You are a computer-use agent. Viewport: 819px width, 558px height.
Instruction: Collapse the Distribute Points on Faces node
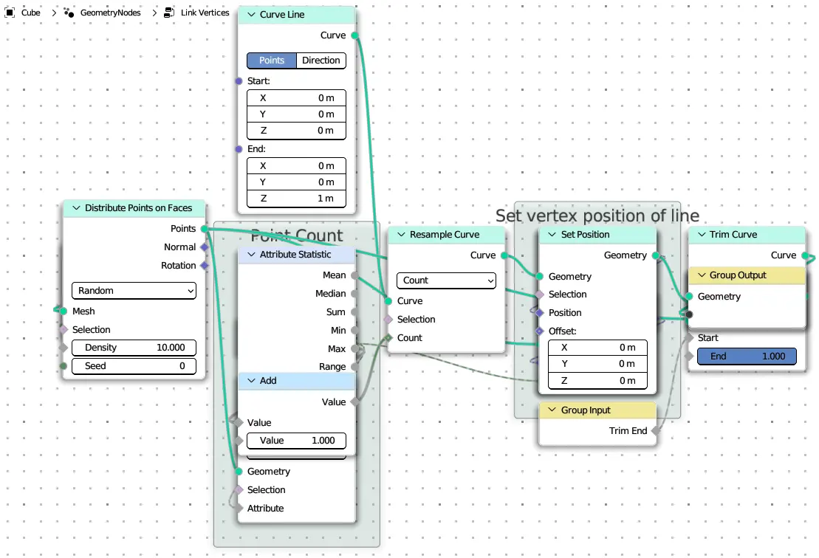coord(76,207)
